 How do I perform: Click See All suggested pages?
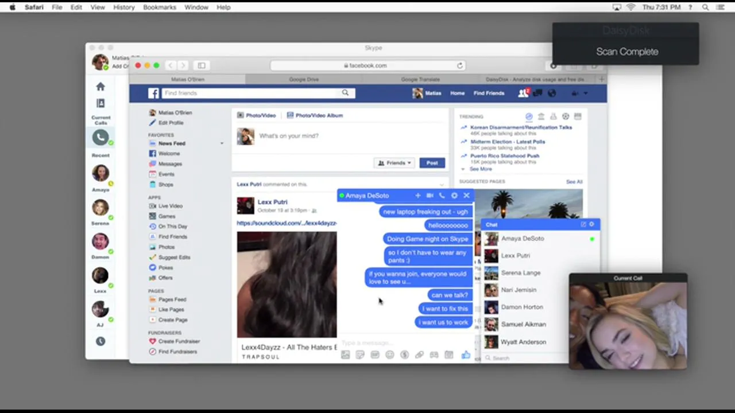click(x=574, y=182)
